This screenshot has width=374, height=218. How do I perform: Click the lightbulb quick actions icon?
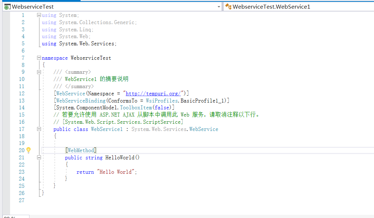(x=28, y=150)
